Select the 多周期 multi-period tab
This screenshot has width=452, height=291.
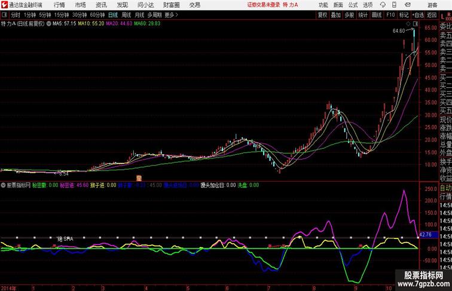point(154,15)
